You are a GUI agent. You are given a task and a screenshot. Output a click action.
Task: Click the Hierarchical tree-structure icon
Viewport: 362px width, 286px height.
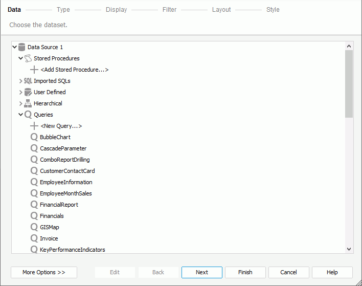click(x=28, y=103)
